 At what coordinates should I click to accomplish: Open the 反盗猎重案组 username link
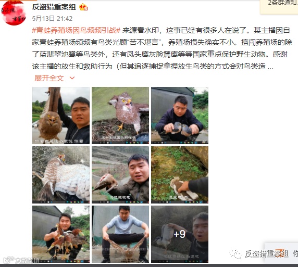54,7
